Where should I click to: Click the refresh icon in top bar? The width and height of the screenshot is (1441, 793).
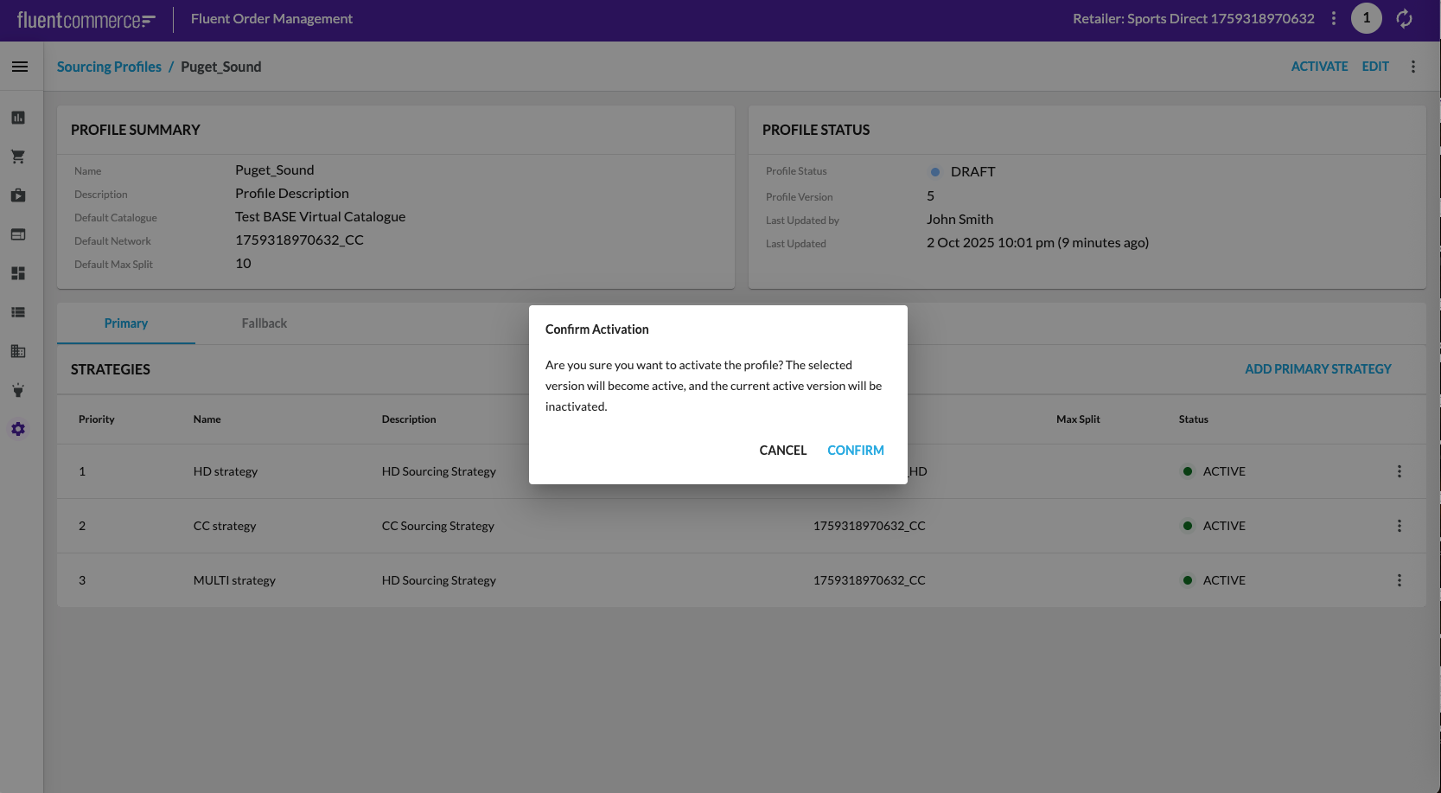[1404, 18]
